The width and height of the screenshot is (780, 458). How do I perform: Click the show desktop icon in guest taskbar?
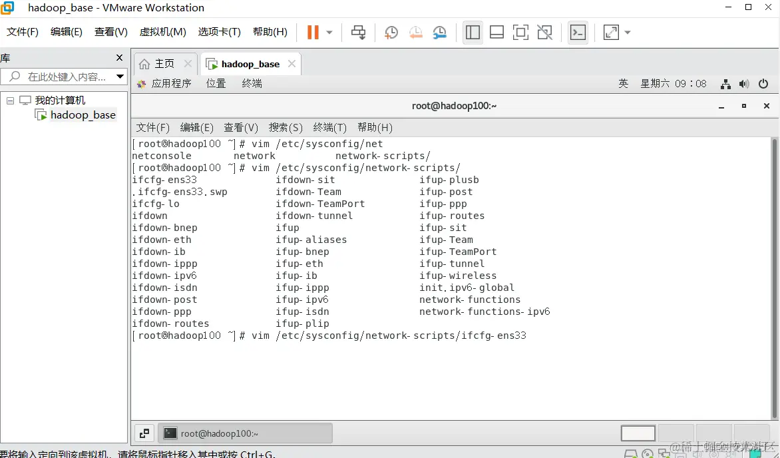[x=144, y=433]
